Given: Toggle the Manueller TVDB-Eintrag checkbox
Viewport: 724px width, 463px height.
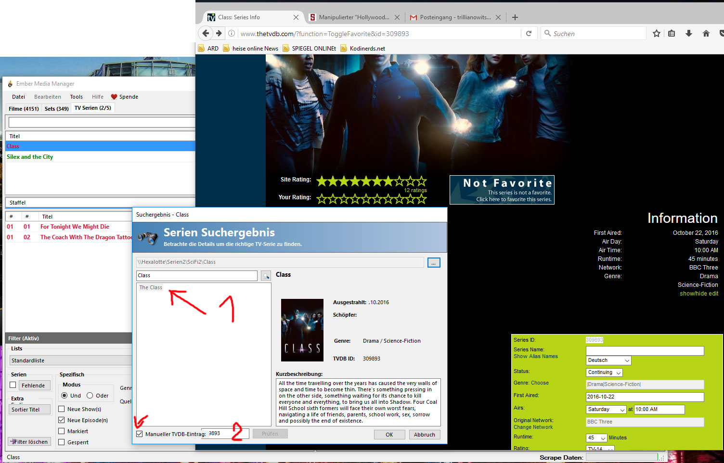Looking at the screenshot, I should 140,434.
